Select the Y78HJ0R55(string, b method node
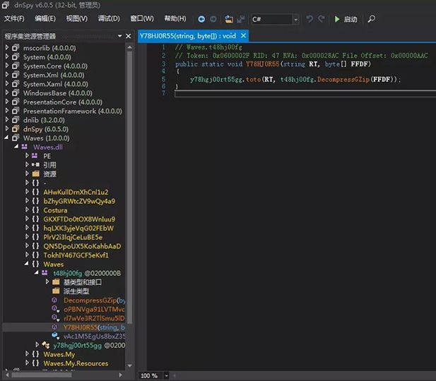 (94, 327)
